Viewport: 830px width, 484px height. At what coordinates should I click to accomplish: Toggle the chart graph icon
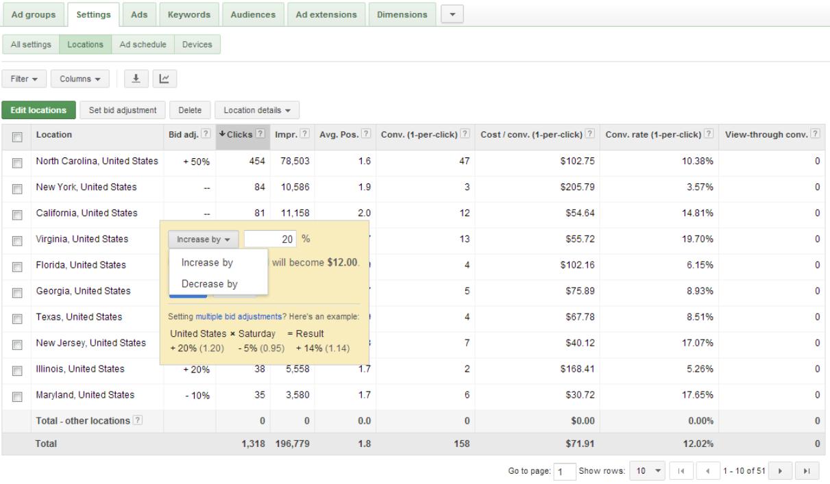[x=164, y=80]
